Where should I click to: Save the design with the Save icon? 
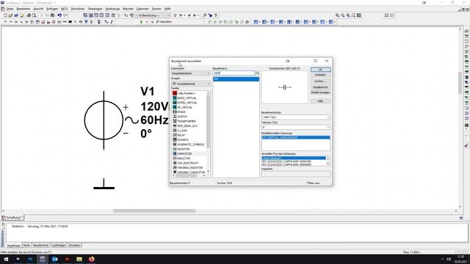coord(21,15)
